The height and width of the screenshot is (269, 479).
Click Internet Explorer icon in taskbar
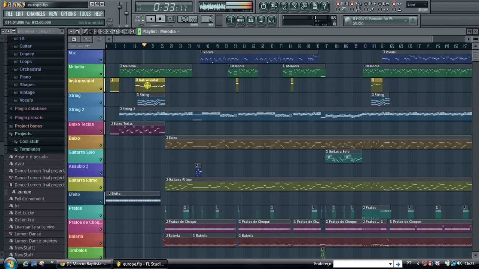[x=25, y=264]
